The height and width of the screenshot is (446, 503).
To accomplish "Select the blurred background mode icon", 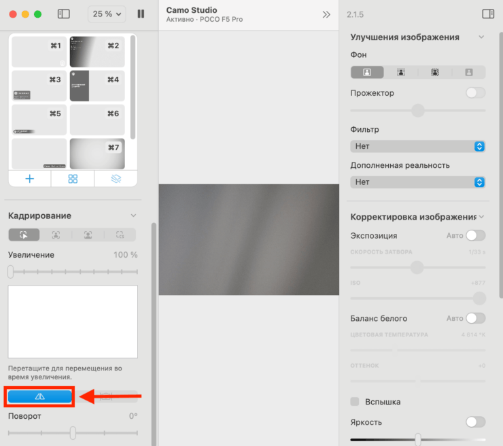I will tap(401, 72).
